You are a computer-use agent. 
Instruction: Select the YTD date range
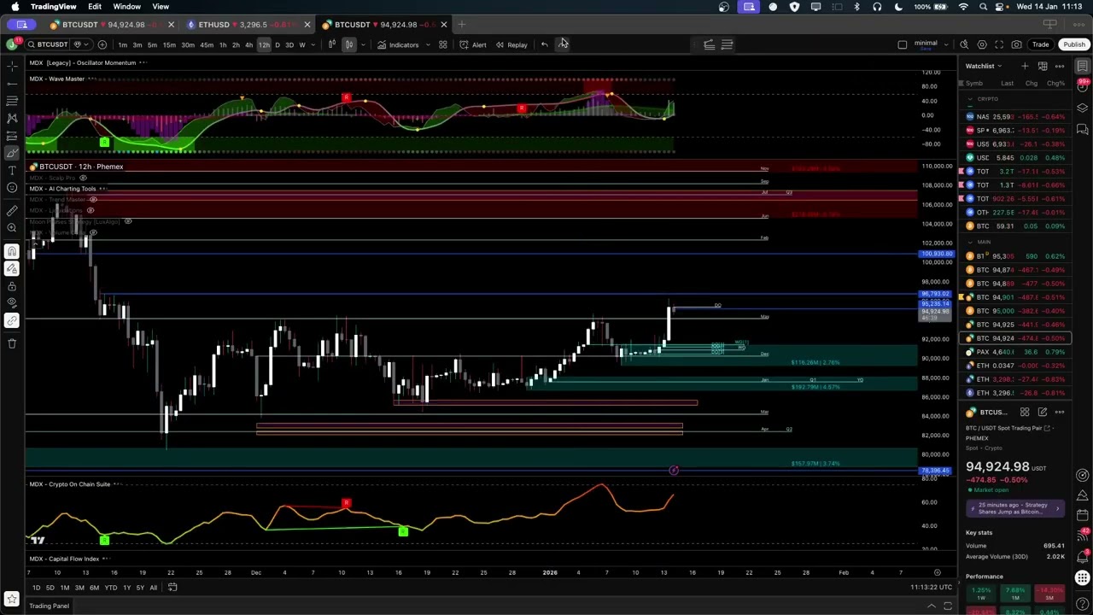[x=110, y=588]
